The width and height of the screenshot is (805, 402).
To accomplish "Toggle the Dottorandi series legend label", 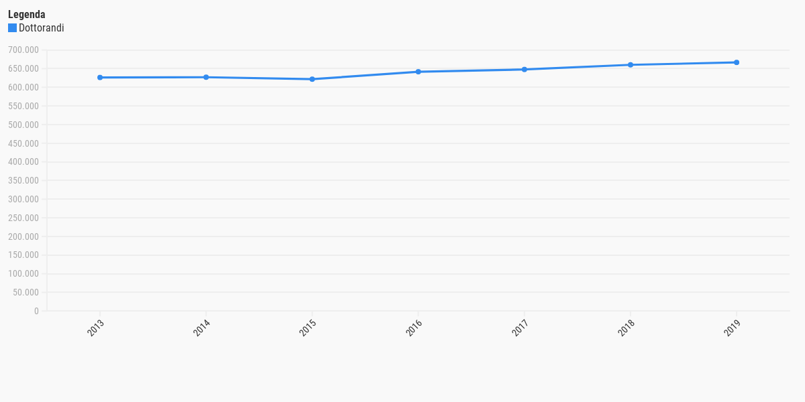I will [42, 28].
